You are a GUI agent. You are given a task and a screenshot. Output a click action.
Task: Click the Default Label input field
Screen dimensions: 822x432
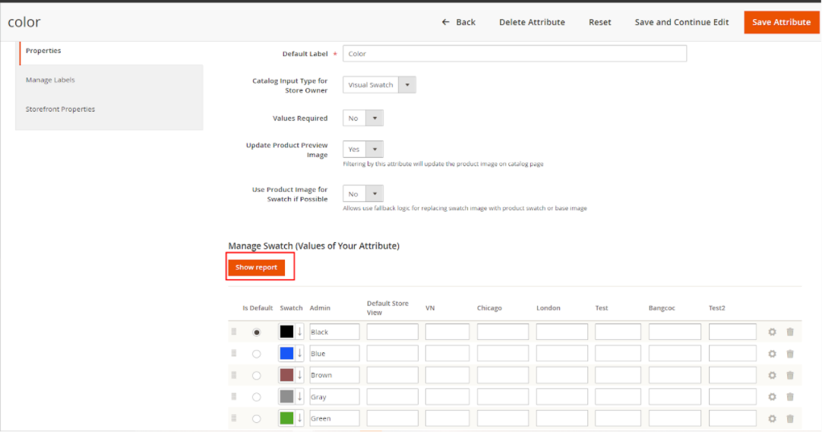(514, 54)
